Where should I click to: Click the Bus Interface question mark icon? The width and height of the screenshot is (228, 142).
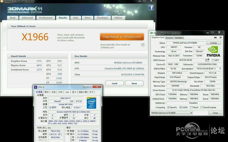point(220,68)
